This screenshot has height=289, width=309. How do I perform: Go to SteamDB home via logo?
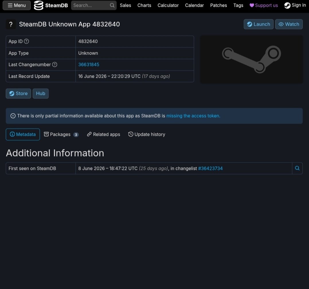(x=51, y=5)
